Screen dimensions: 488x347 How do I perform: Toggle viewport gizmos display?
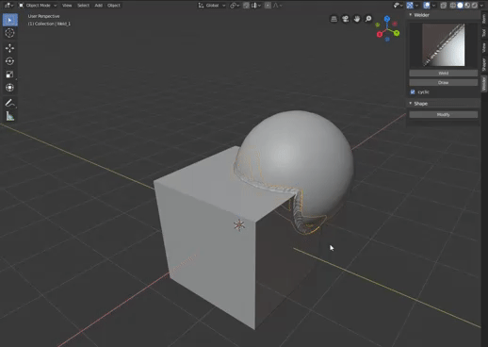tap(410, 5)
